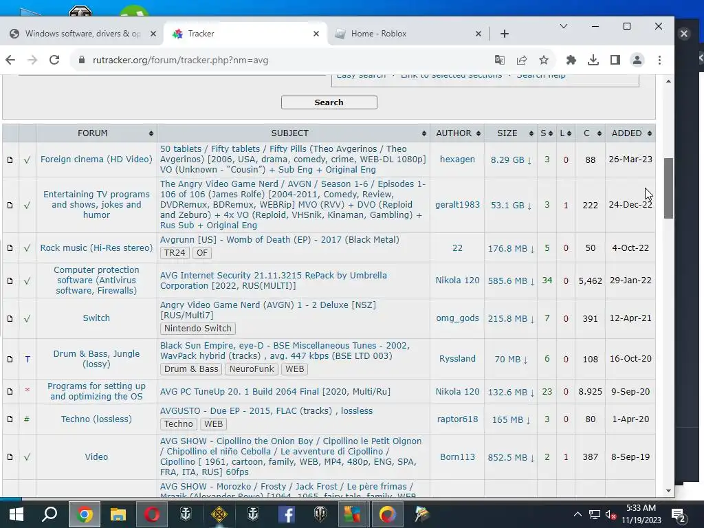704x528 pixels.
Task: Click the page scrollbar thumb
Action: (x=668, y=188)
